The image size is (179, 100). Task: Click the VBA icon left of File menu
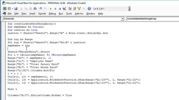(4, 14)
